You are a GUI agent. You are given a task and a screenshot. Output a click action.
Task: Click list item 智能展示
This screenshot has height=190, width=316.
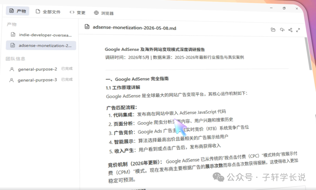pyautogui.click(x=169, y=139)
